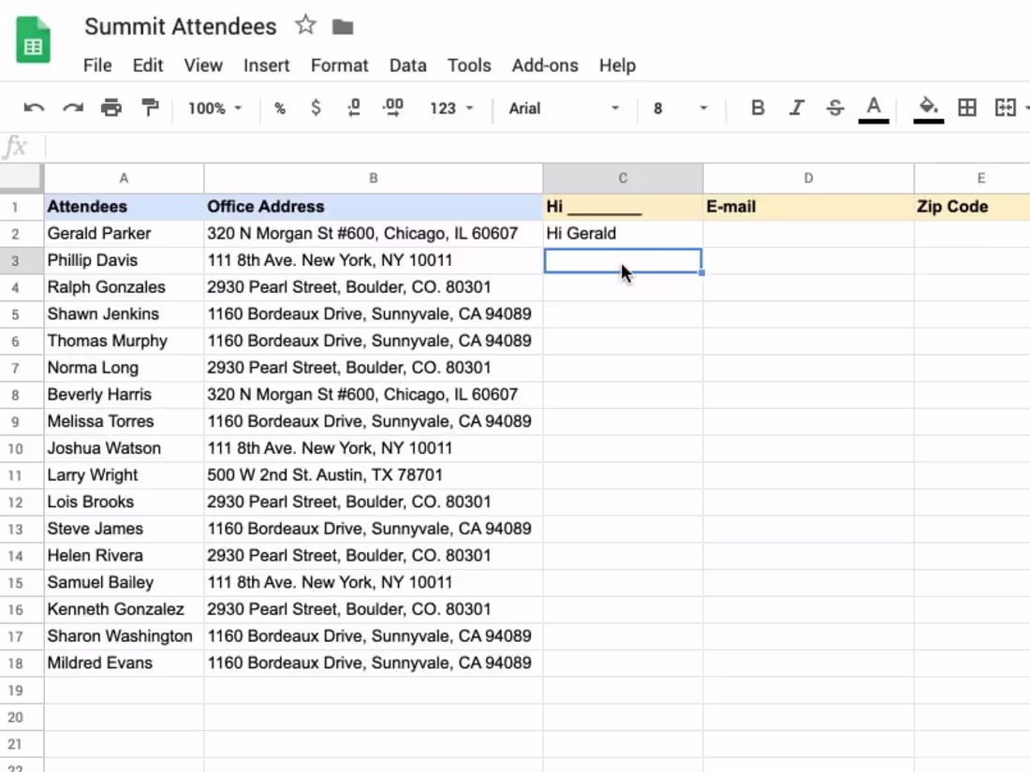1030x772 pixels.
Task: Format selection as currency
Action: click(317, 108)
